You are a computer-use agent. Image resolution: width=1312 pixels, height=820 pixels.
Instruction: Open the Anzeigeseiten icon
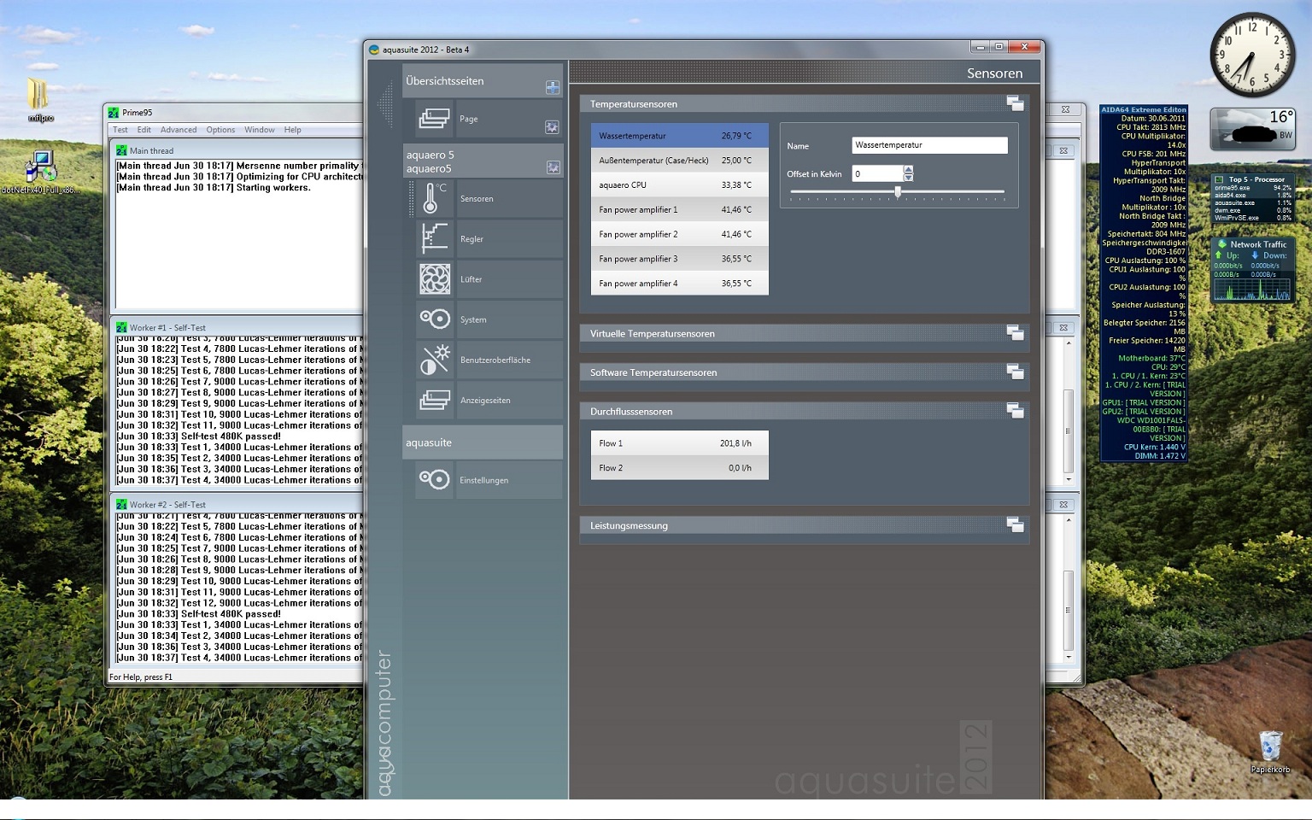coord(434,400)
